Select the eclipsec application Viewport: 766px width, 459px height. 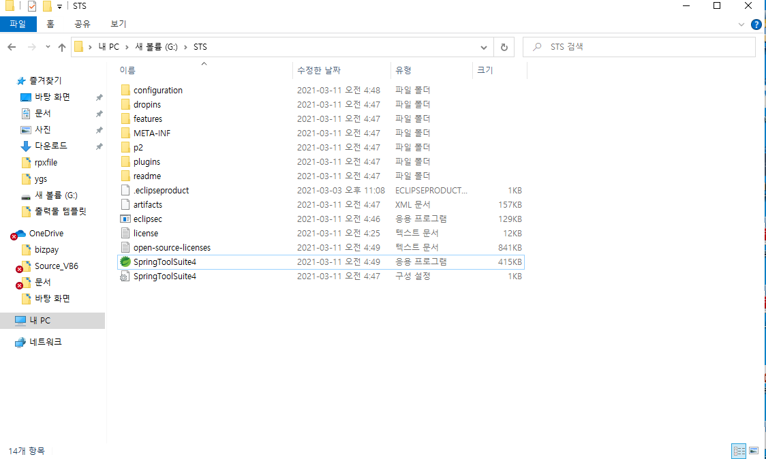(320, 219)
